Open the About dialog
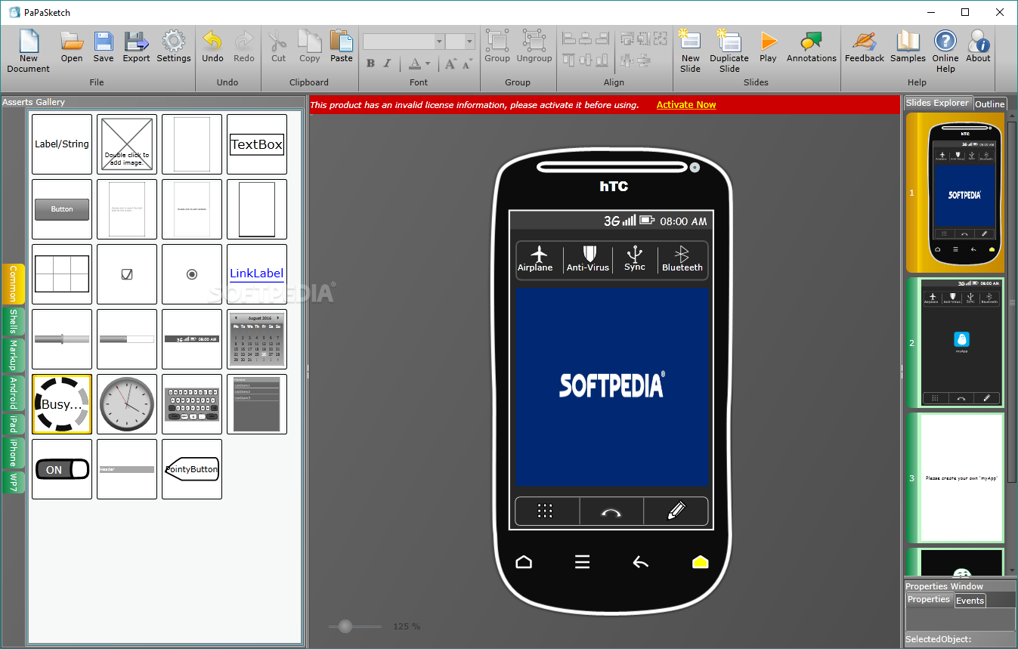Screen dimensions: 1018x649 978,46
